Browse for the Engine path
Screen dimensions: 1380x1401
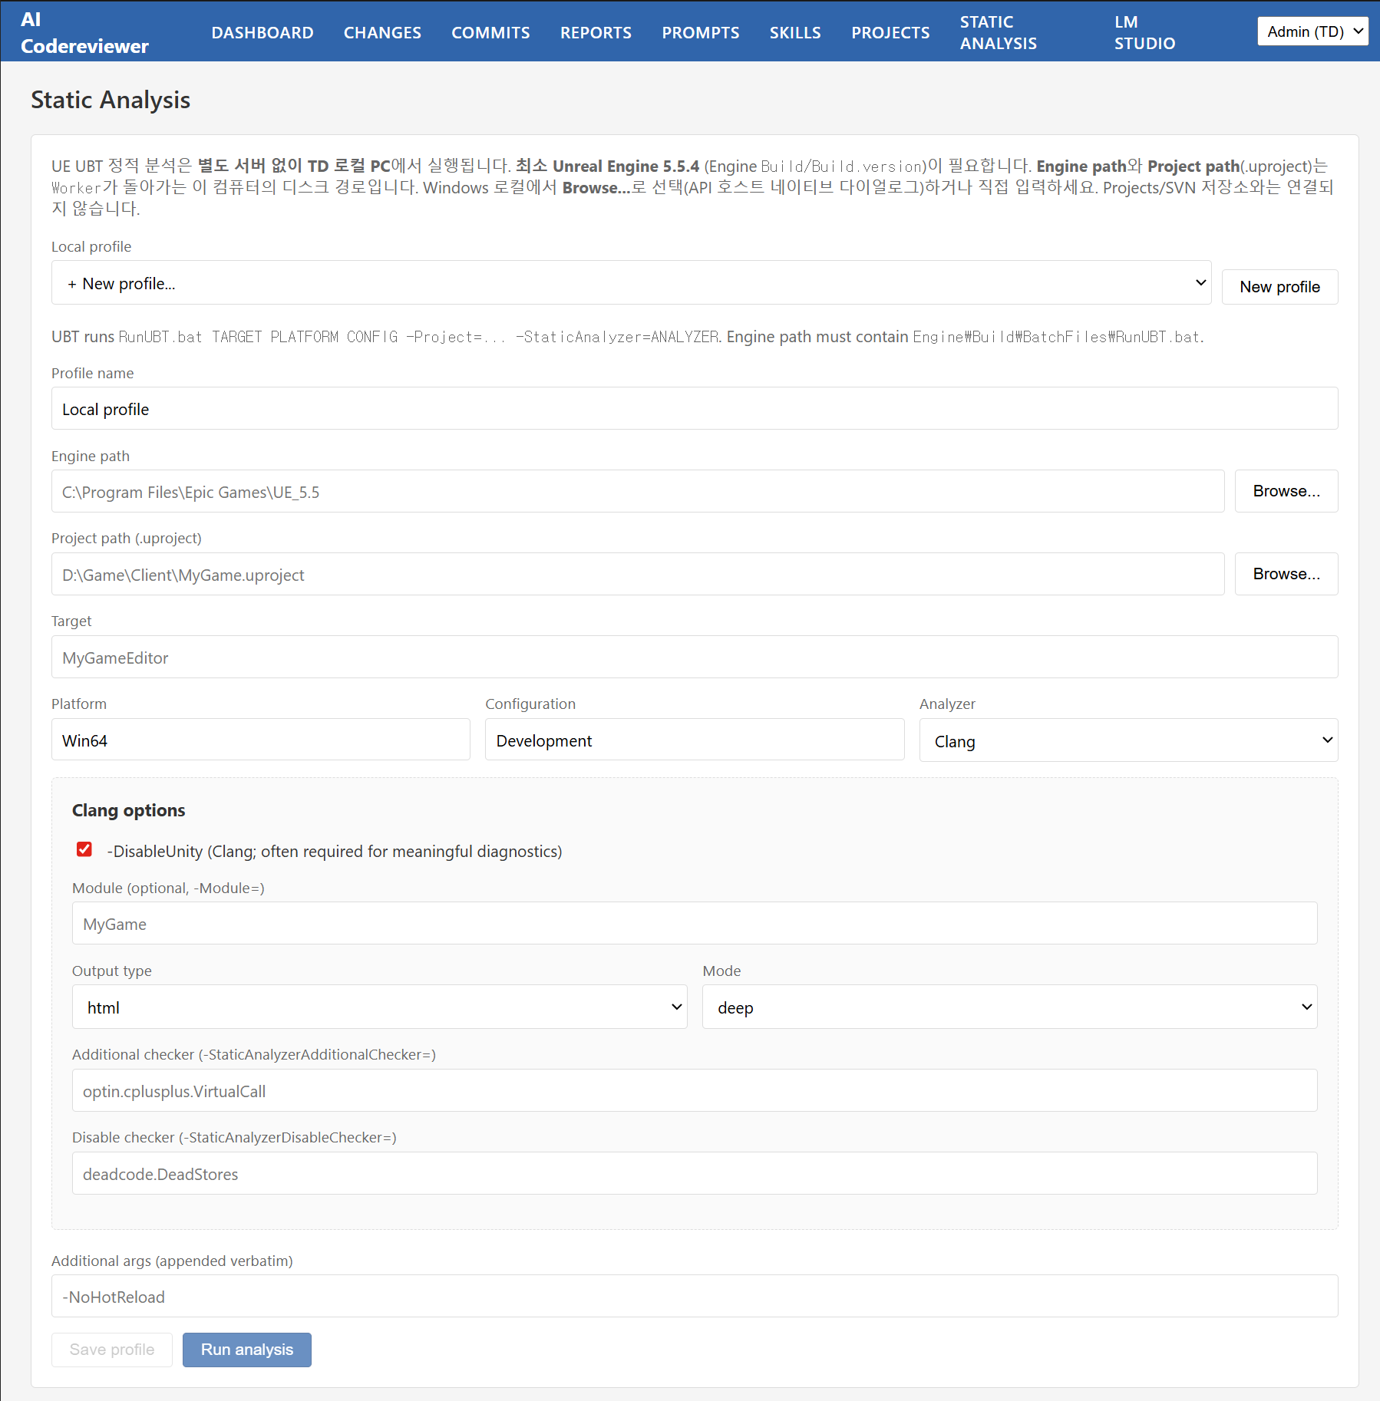1286,491
